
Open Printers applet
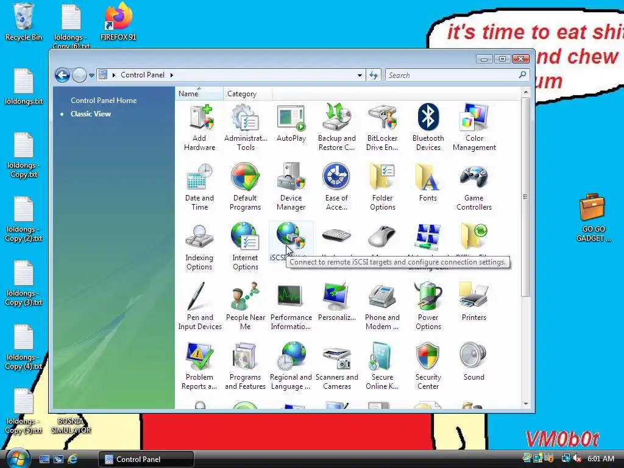click(x=473, y=302)
